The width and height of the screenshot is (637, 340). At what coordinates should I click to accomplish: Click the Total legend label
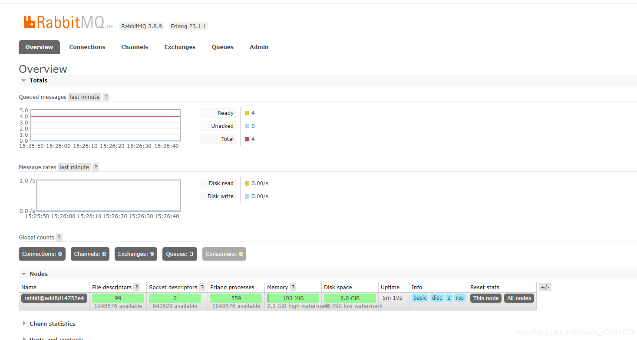pos(218,139)
